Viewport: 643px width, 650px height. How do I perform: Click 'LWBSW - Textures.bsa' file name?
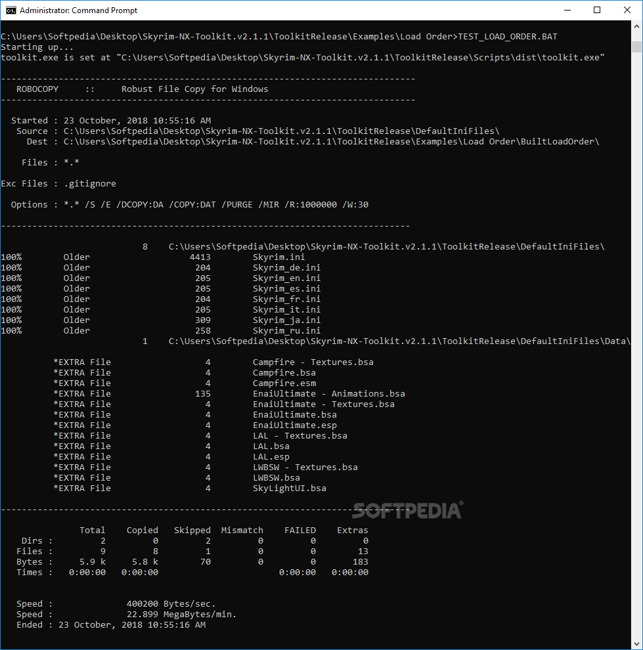pos(305,467)
